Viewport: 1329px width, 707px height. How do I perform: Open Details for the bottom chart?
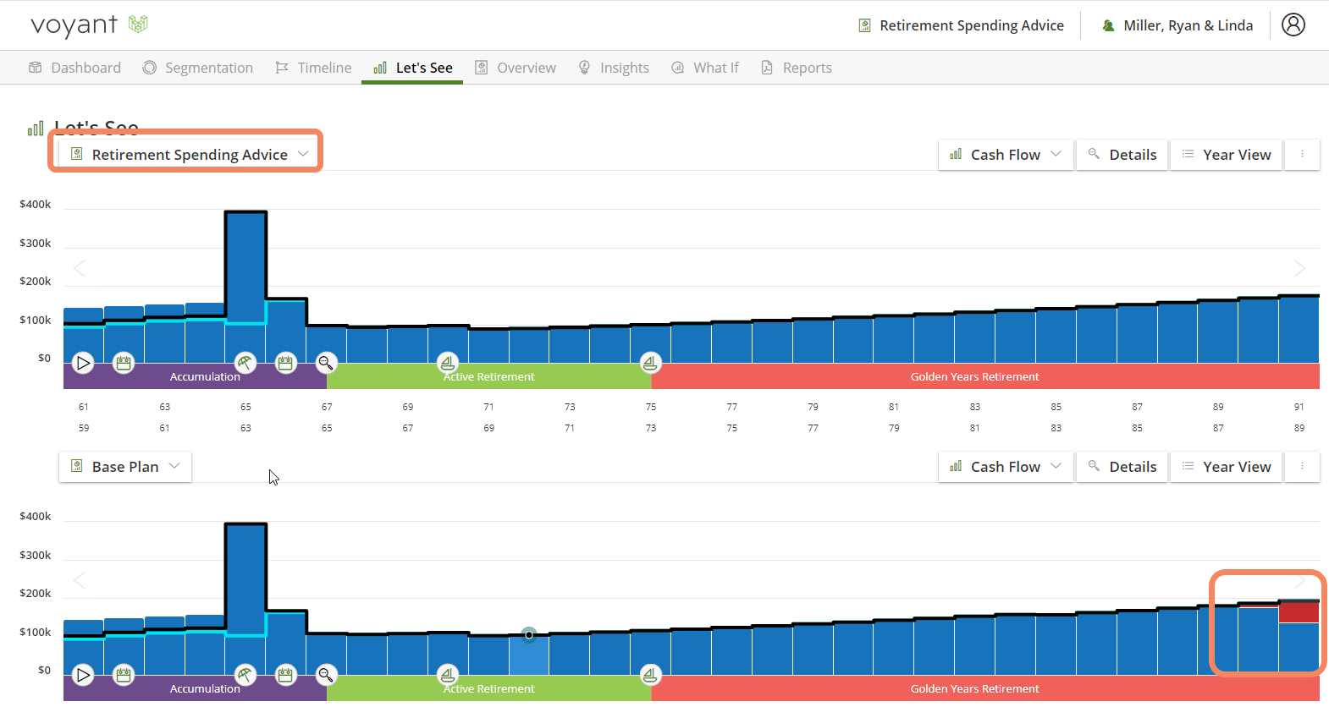coord(1122,467)
